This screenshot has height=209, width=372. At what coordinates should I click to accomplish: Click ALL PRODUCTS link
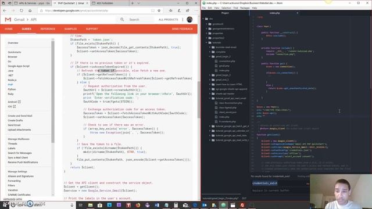click(168, 19)
